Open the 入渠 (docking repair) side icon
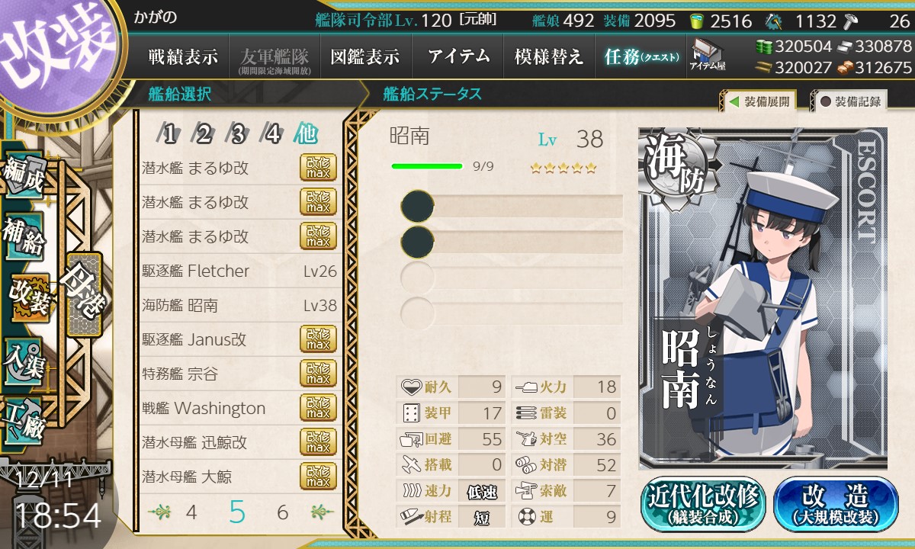Viewport: 915px width, 549px height. 24,357
